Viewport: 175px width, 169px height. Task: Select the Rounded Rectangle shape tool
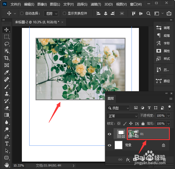pos(7,158)
